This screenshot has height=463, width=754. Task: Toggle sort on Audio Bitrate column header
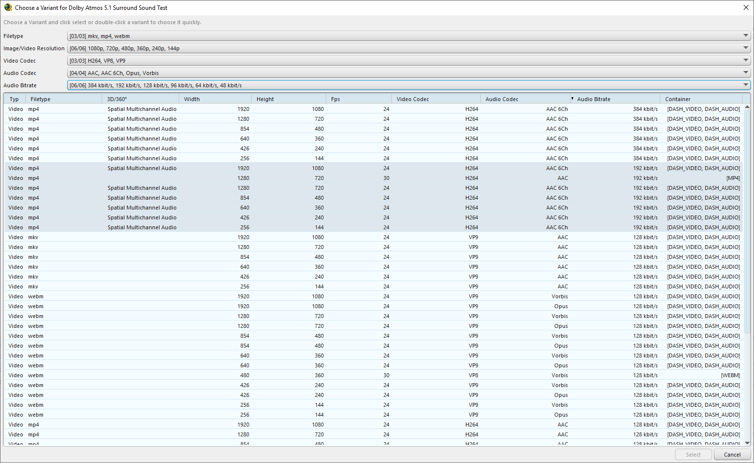click(615, 99)
